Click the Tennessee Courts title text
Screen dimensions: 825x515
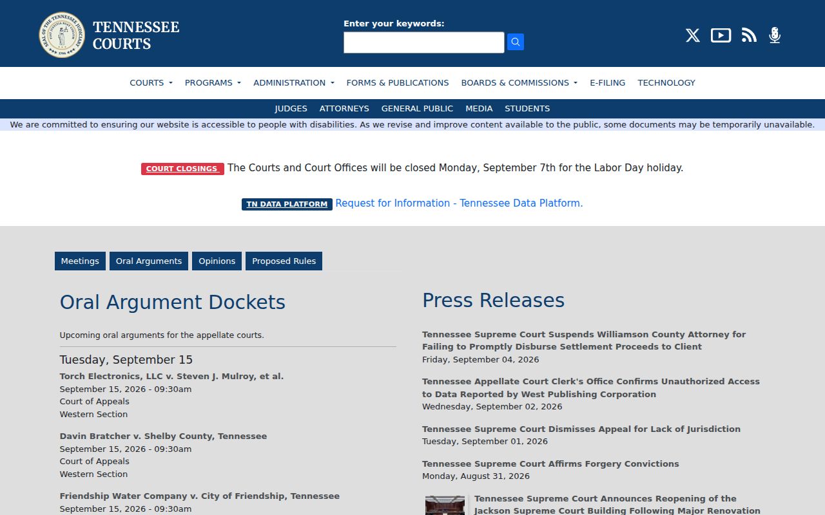click(x=136, y=35)
